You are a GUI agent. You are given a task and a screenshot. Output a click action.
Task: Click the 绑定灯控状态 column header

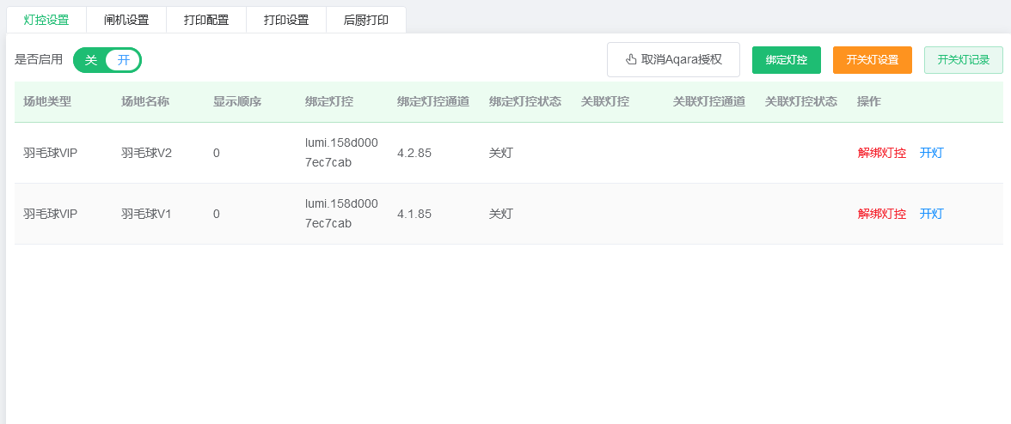point(524,101)
